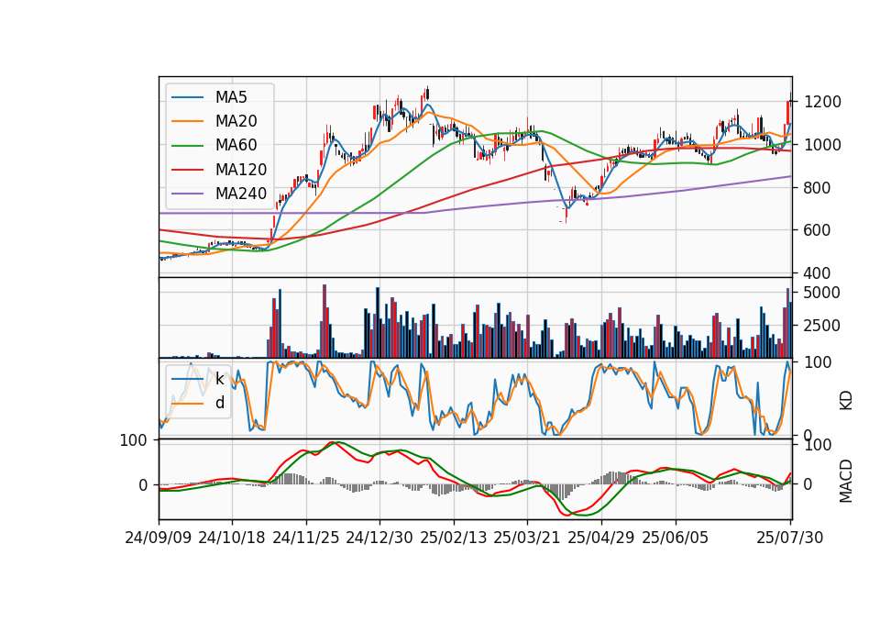880x633 pixels.
Task: Click the MA240 legend label
Action: point(241,194)
